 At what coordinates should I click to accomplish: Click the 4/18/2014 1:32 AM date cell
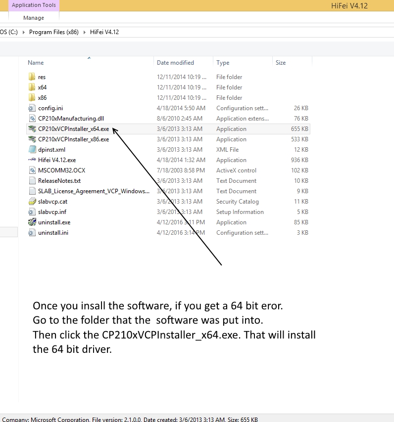pyautogui.click(x=181, y=160)
